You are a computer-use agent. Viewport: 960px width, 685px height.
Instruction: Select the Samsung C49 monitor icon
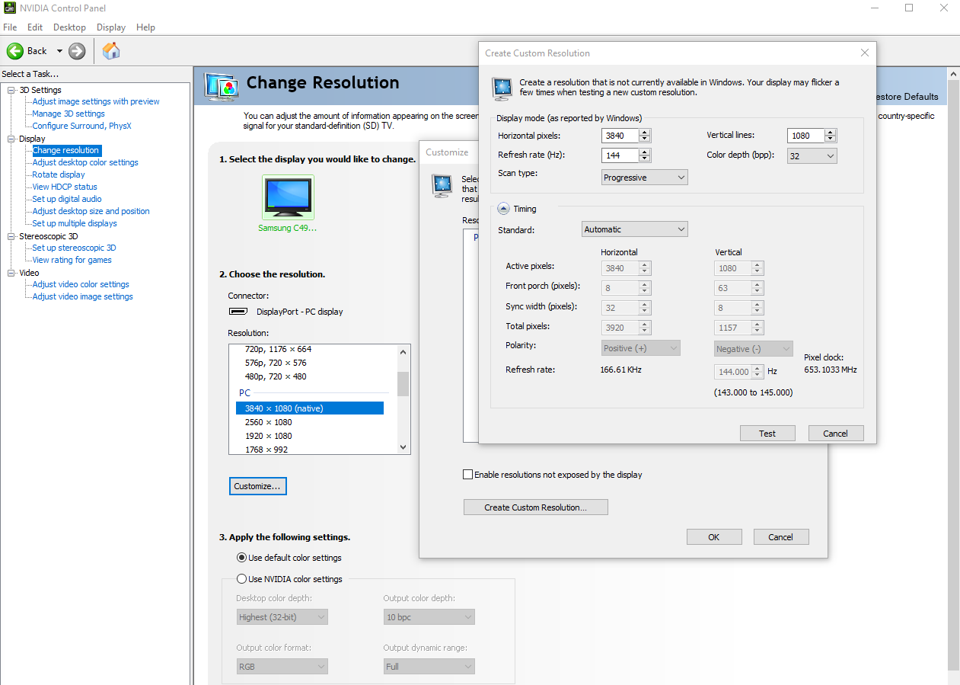click(288, 197)
